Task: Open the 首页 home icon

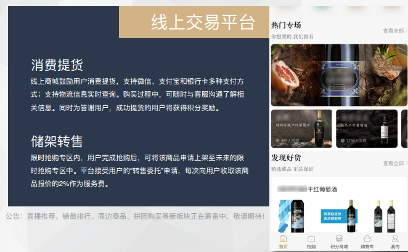Action: coord(283,242)
